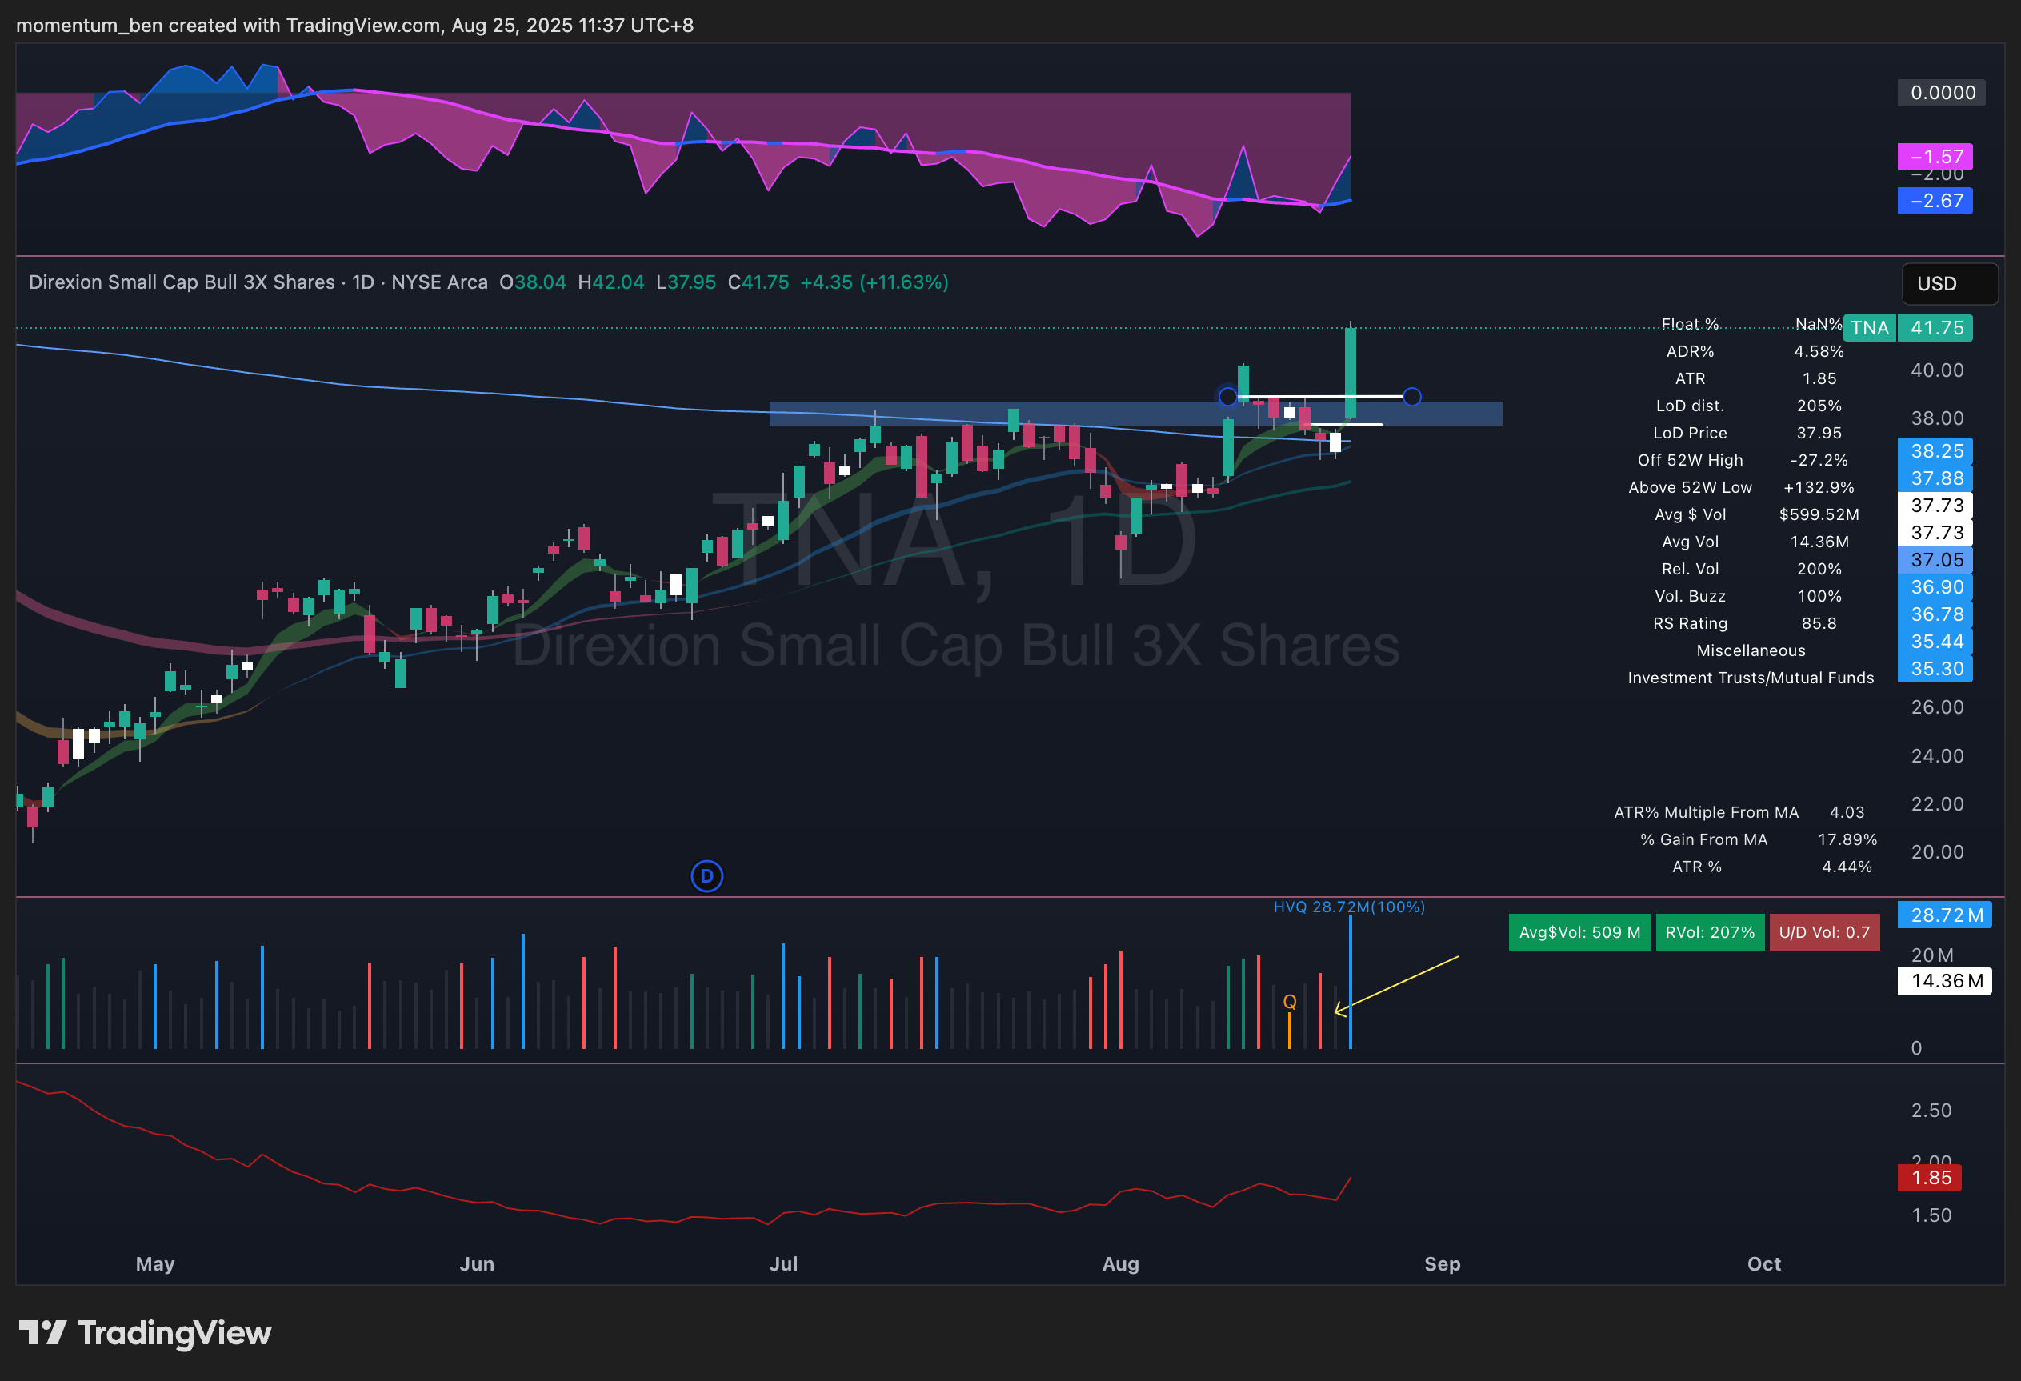Viewport: 2021px width, 1381px height.
Task: Click the blue D dividend marker
Action: [706, 876]
